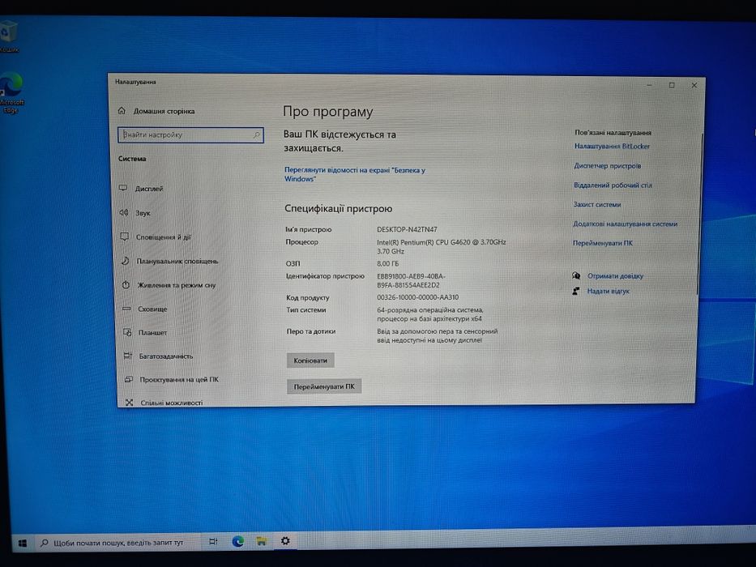Select the Багатозадачність multitasking icon

tap(128, 356)
